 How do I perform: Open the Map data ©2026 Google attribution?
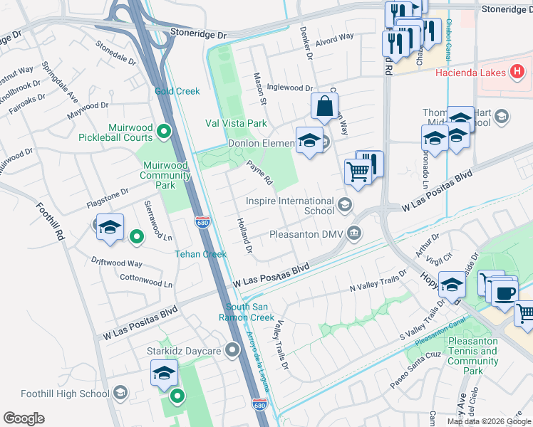click(x=489, y=422)
